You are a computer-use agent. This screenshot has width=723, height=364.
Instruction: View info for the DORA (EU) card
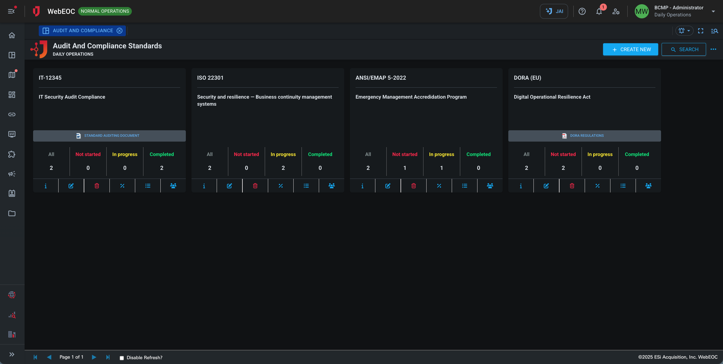tap(521, 186)
